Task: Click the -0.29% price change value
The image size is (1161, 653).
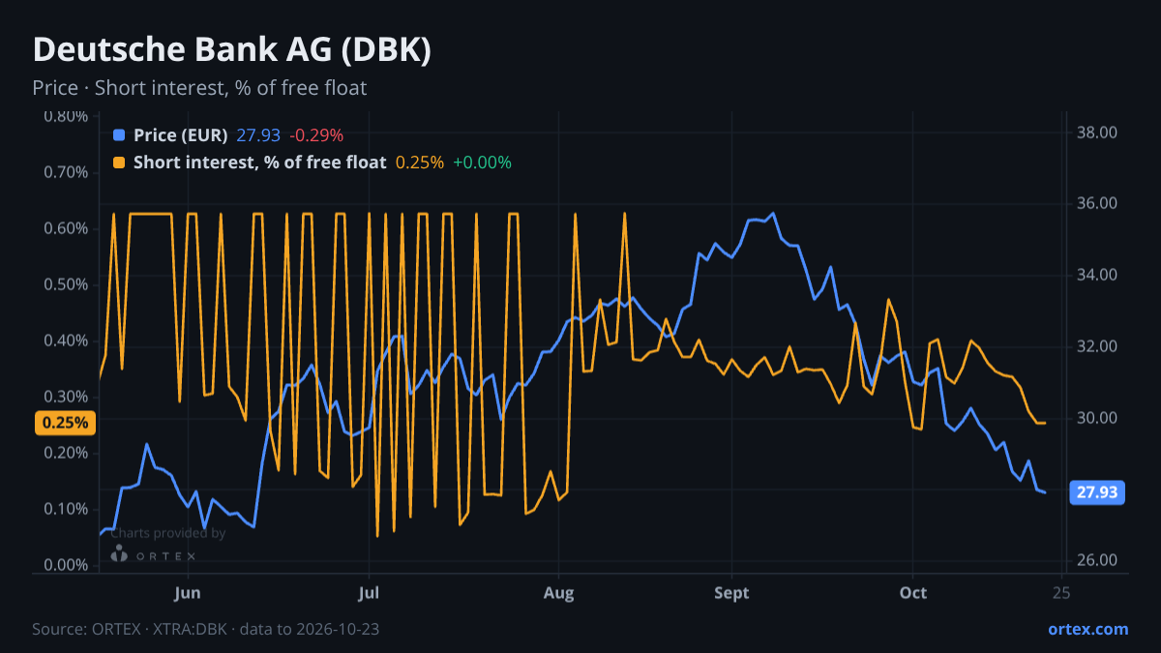Action: pos(314,135)
